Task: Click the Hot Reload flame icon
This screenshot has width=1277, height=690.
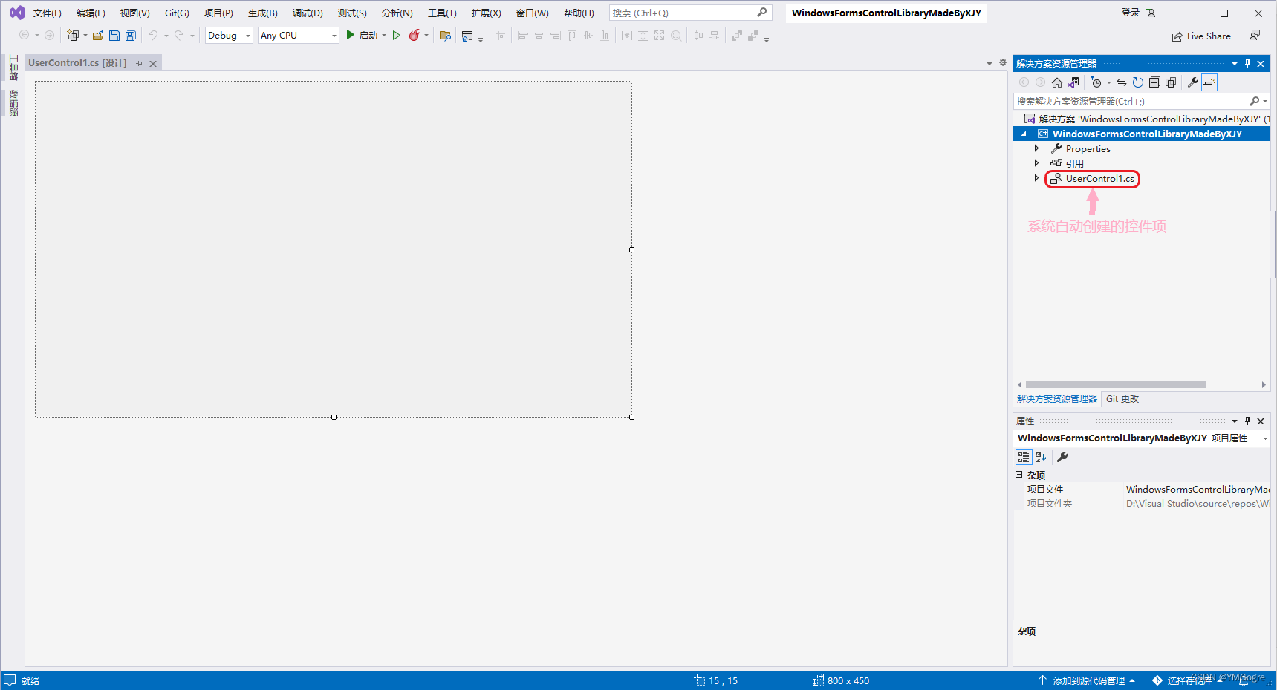Action: coord(415,35)
